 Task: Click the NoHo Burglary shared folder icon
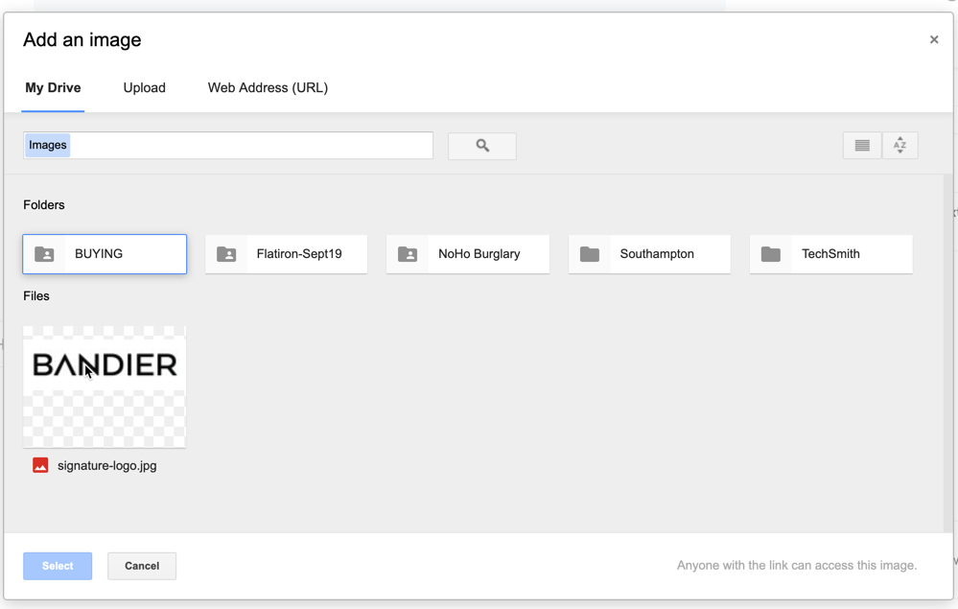click(408, 254)
